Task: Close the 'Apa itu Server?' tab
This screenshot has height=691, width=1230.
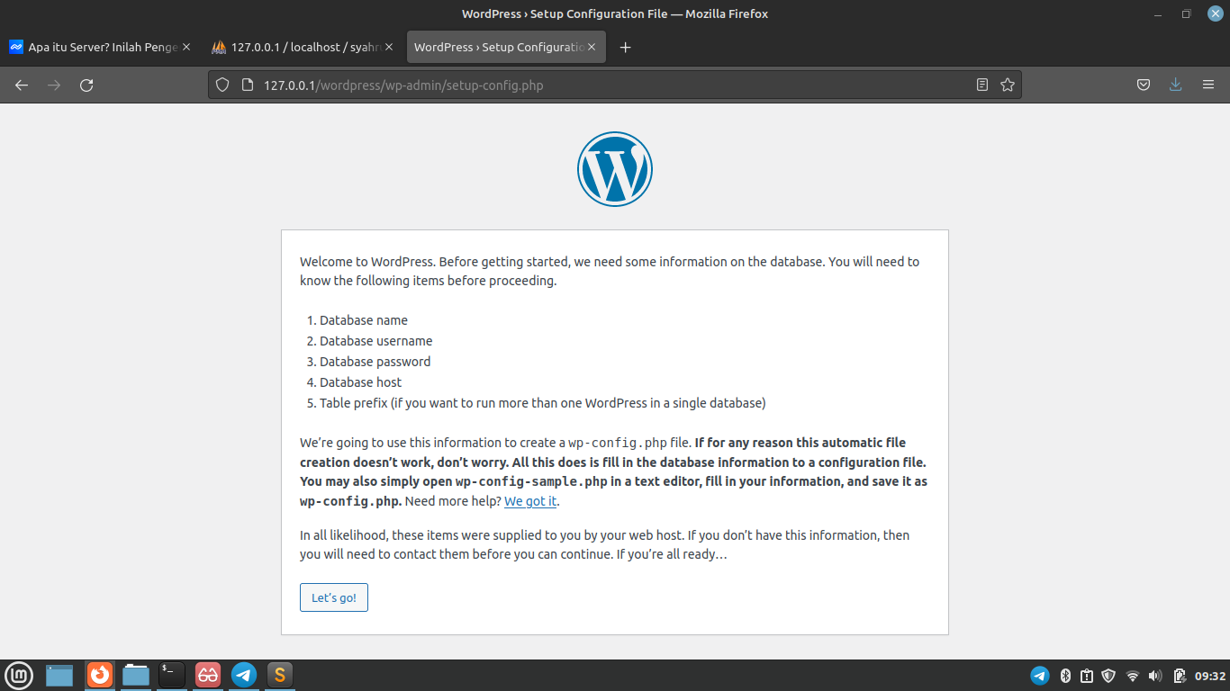Action: coord(186,48)
